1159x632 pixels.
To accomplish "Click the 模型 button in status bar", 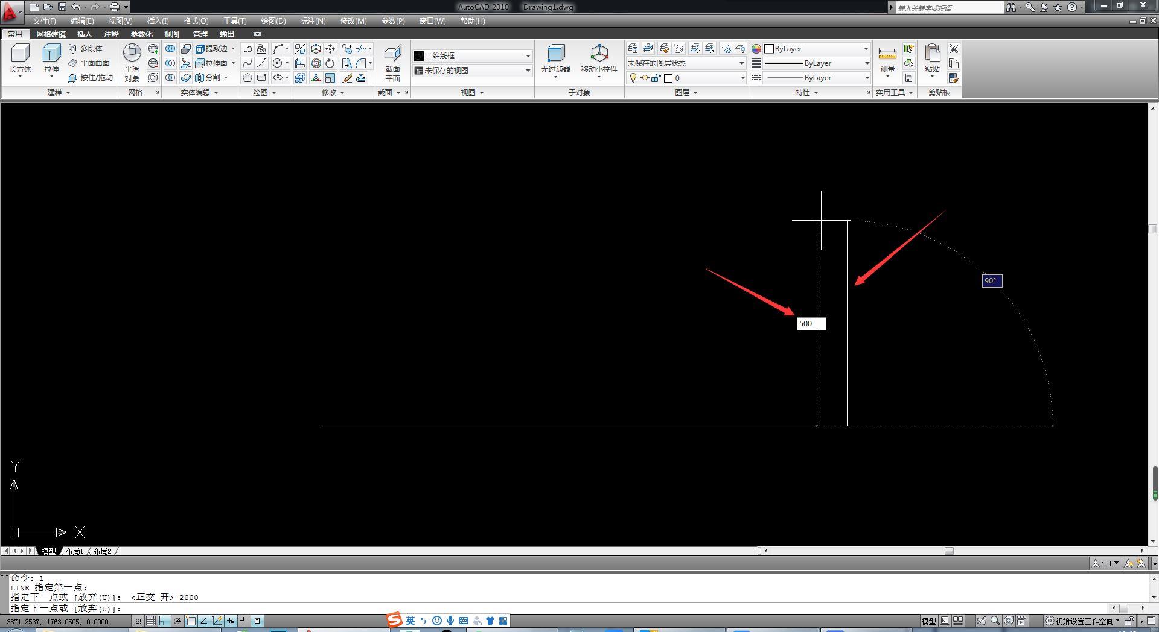I will (928, 621).
